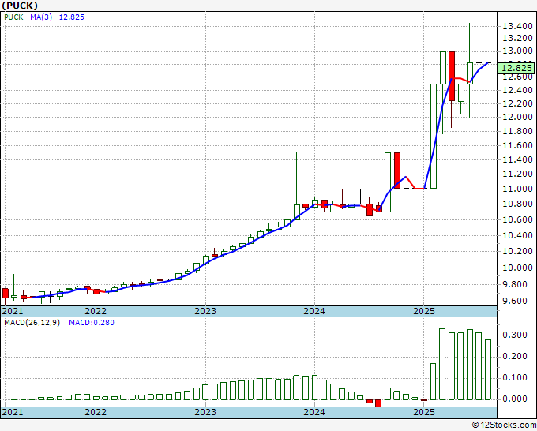Click the 2024 label on price chart axis
This screenshot has height=431, width=537.
coord(314,311)
